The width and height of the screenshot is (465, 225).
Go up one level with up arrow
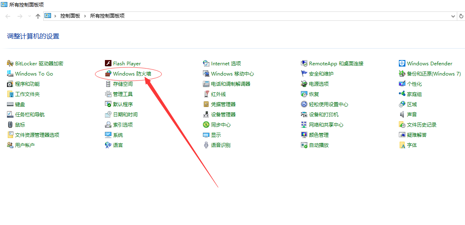pos(38,16)
